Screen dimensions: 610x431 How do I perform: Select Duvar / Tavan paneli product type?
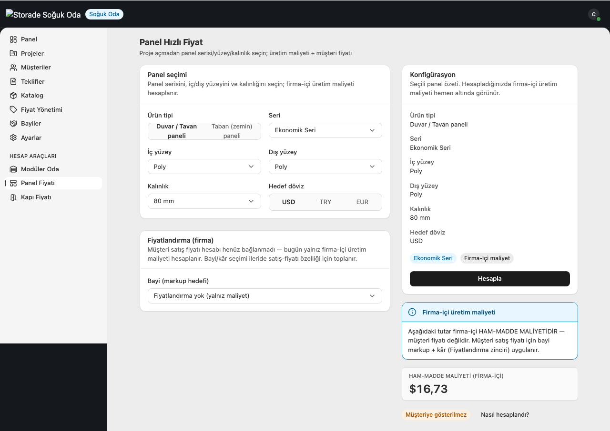pyautogui.click(x=176, y=131)
